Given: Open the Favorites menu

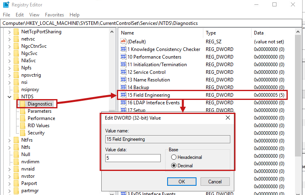Looking at the screenshot, I should pyautogui.click(x=54, y=15).
